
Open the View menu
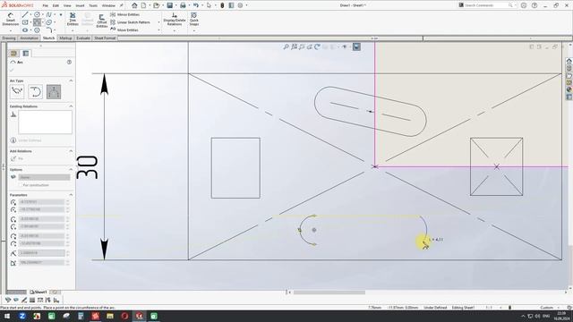click(67, 6)
